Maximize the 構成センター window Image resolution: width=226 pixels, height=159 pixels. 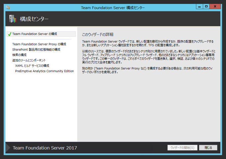click(x=206, y=7)
